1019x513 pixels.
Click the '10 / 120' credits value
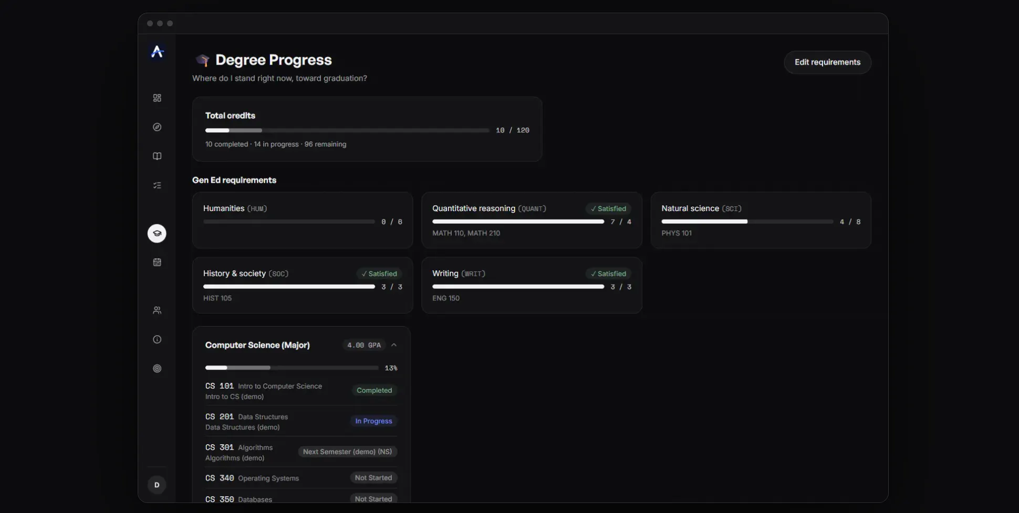tap(513, 130)
